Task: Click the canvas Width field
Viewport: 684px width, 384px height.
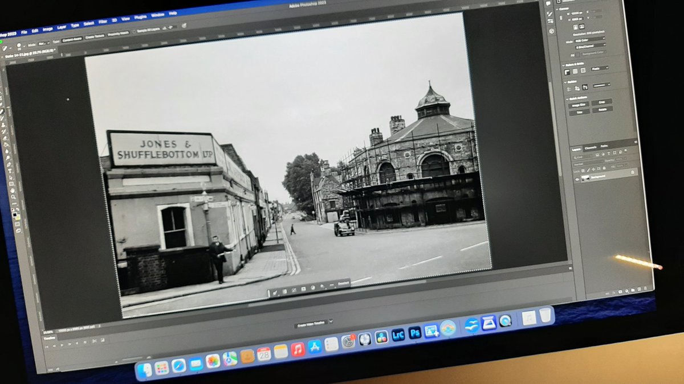Action: click(x=577, y=13)
